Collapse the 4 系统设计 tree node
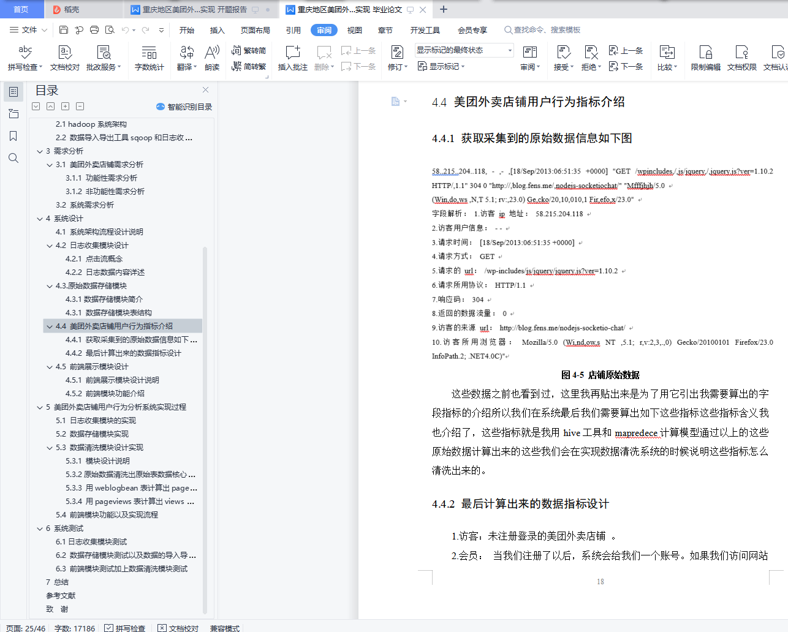This screenshot has height=632, width=788. tap(40, 219)
